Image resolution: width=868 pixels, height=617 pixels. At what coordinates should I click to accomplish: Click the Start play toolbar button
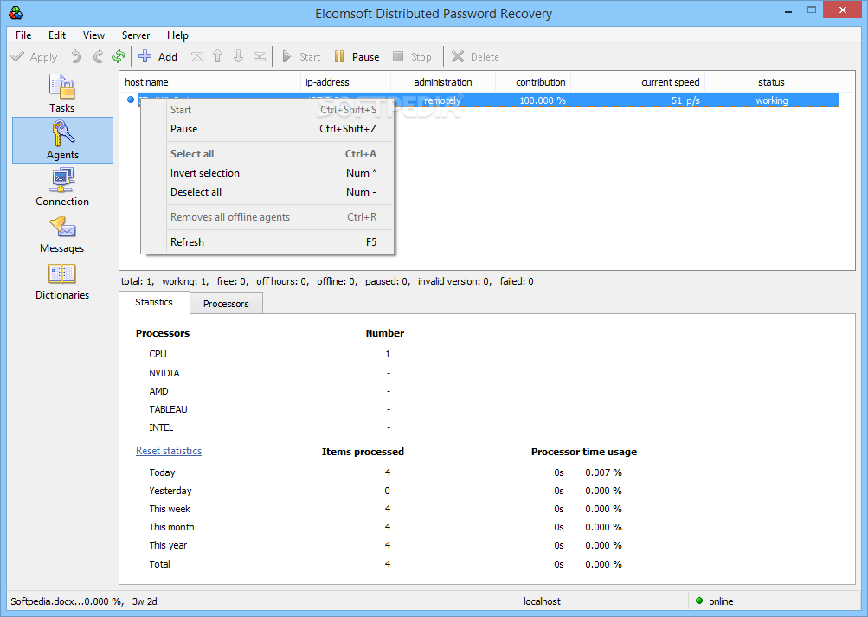point(301,56)
